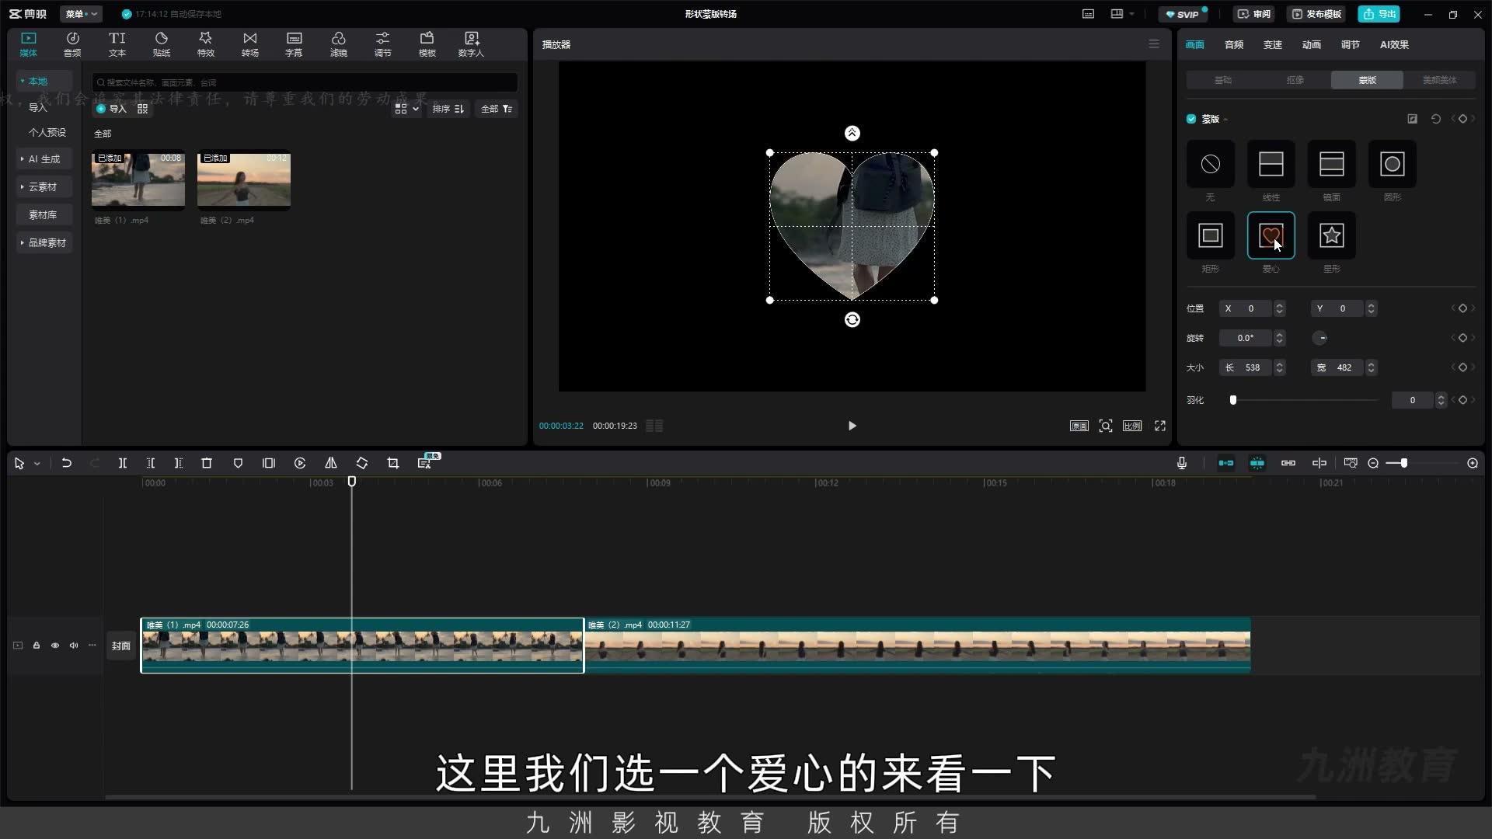
Task: Play the preview video
Action: (852, 426)
